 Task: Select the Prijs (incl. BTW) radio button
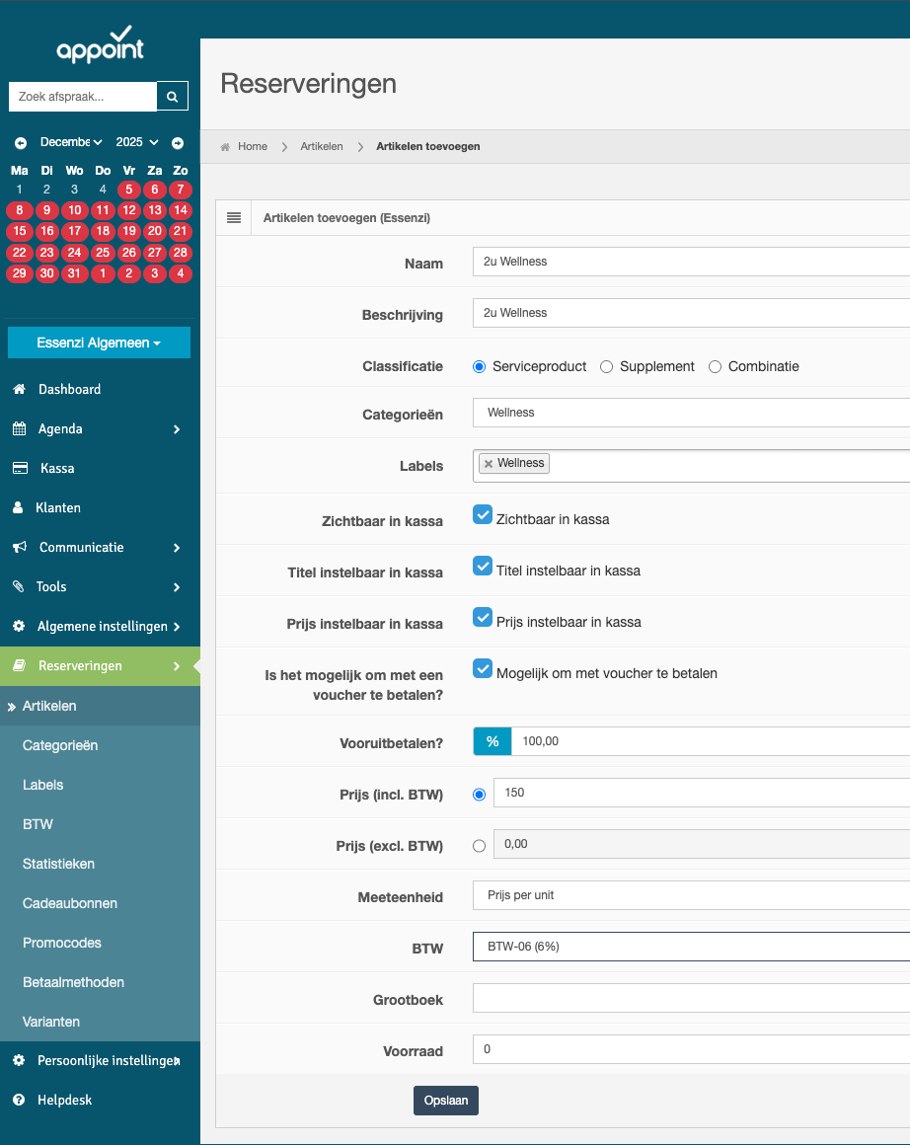pyautogui.click(x=479, y=795)
